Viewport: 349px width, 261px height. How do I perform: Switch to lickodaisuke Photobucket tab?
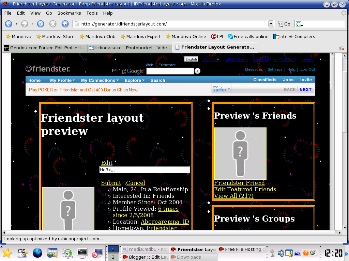pos(130,48)
